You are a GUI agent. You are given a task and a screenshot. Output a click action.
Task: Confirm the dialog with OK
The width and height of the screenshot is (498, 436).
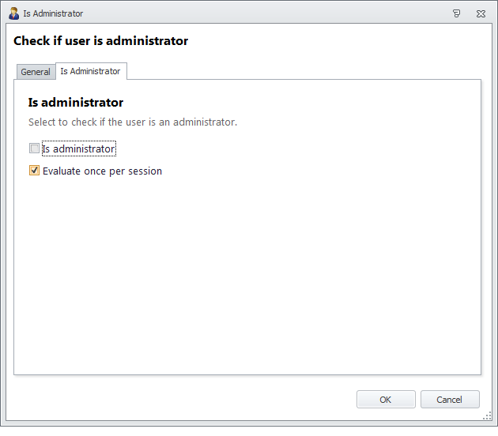tap(385, 400)
